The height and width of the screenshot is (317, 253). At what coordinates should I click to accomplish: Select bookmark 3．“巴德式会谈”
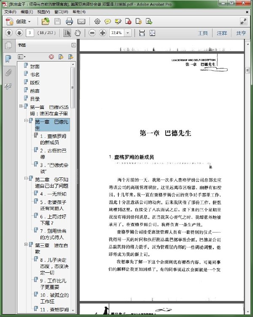coord(54,168)
